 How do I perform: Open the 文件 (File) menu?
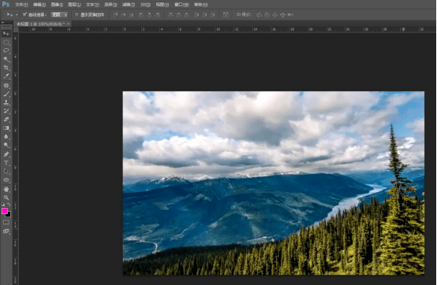21,5
